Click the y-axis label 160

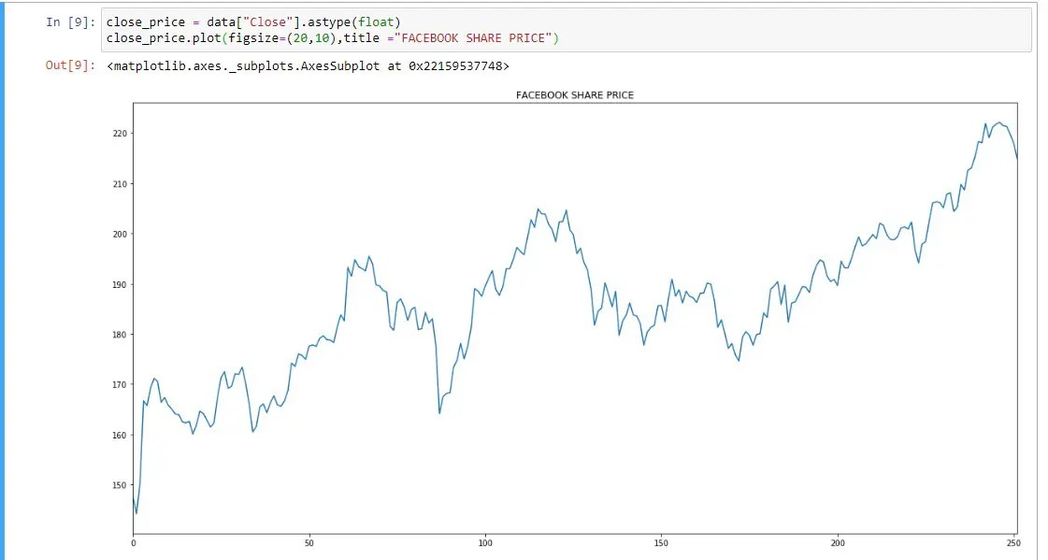(120, 435)
